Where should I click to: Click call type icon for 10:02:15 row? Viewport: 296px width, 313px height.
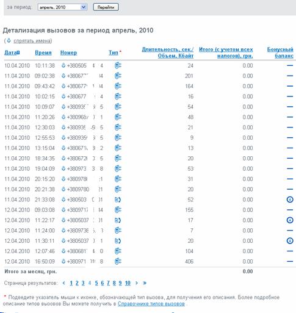(x=118, y=96)
